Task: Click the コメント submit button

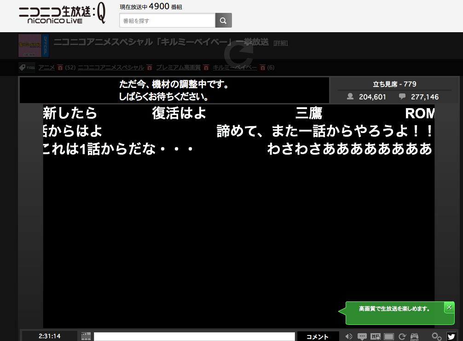Action: (318, 336)
